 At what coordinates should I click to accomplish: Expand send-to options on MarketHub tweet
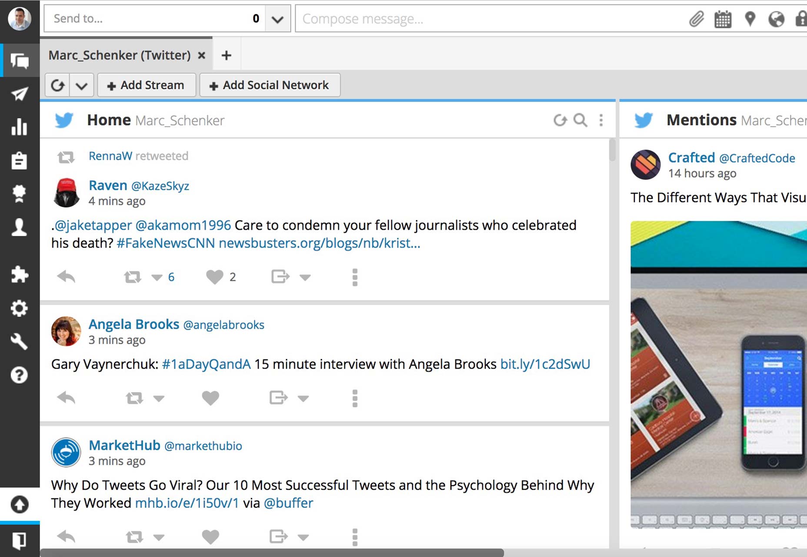[x=303, y=537]
